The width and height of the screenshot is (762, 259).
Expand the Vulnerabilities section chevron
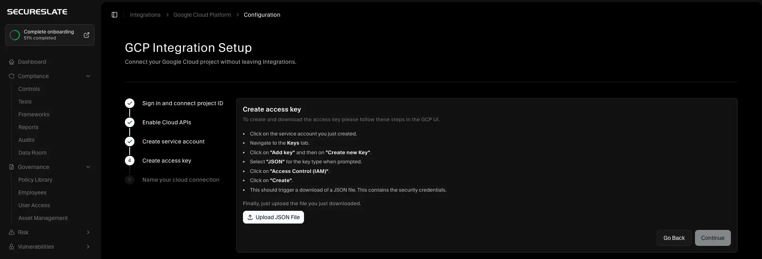pos(88,247)
